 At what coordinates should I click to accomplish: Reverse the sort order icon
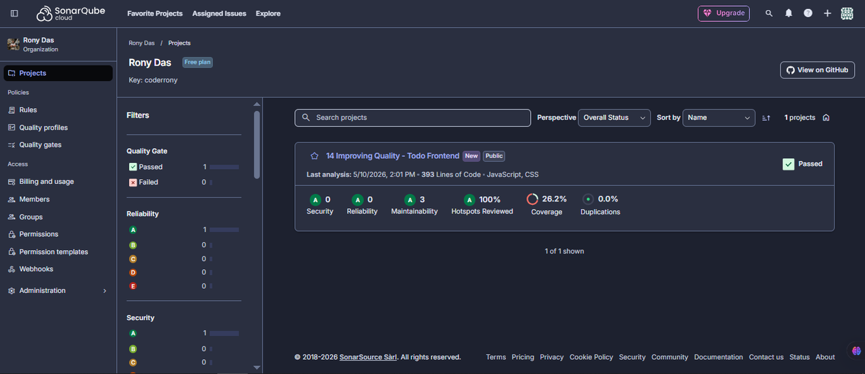[766, 118]
